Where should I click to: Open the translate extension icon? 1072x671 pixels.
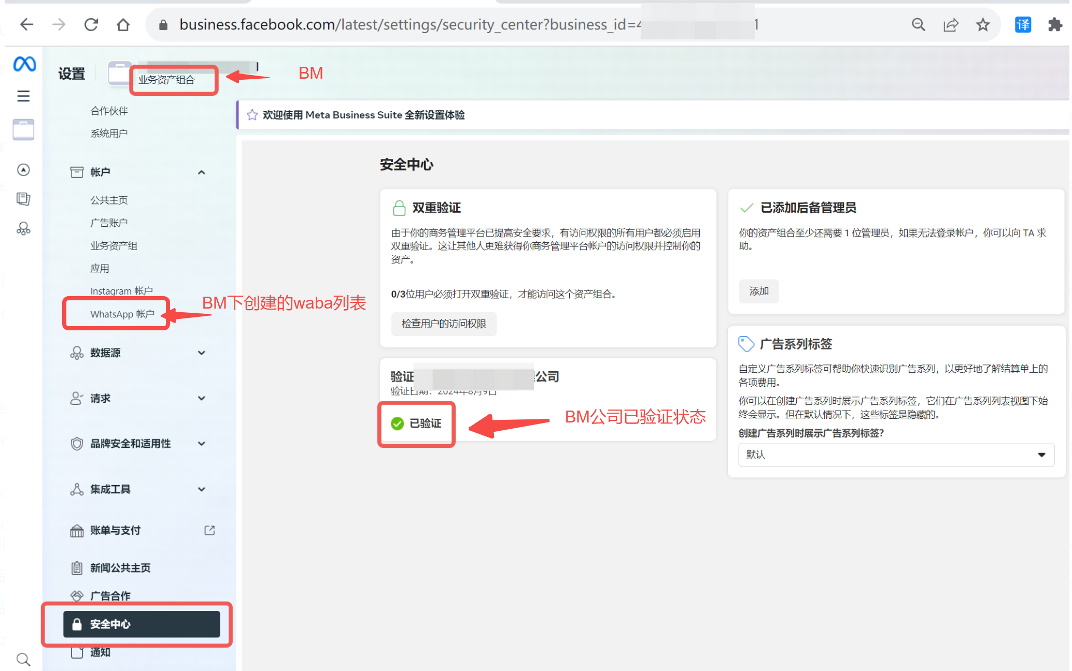(x=1022, y=24)
